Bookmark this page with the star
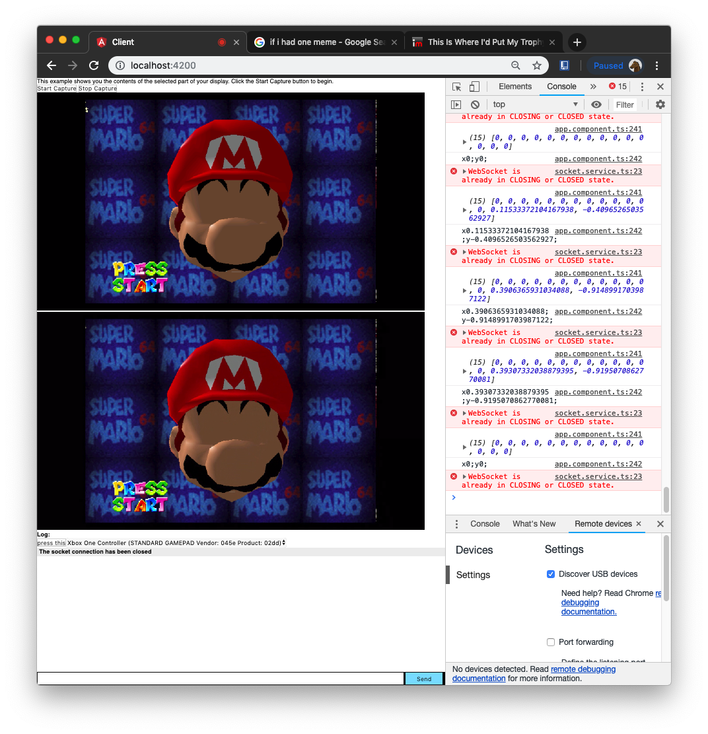Screen dimensions: 708x734 (537, 65)
